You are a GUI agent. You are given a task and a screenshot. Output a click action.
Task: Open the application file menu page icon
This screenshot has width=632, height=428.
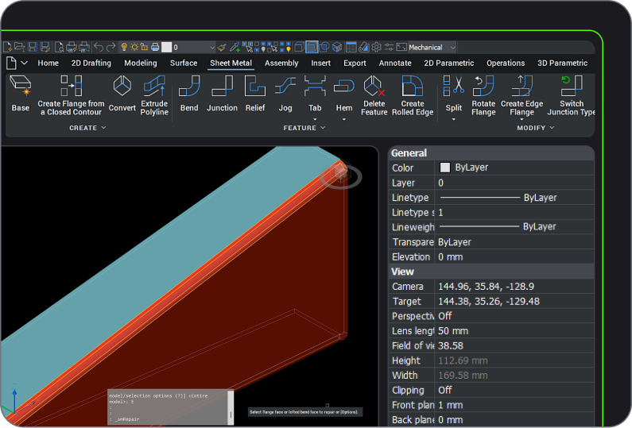11,64
